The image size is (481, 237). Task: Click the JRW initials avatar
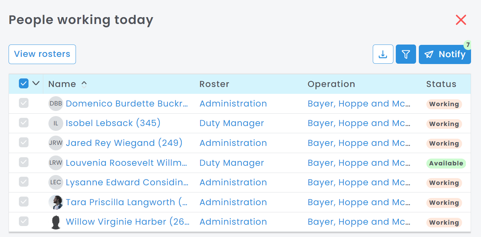pyautogui.click(x=56, y=143)
